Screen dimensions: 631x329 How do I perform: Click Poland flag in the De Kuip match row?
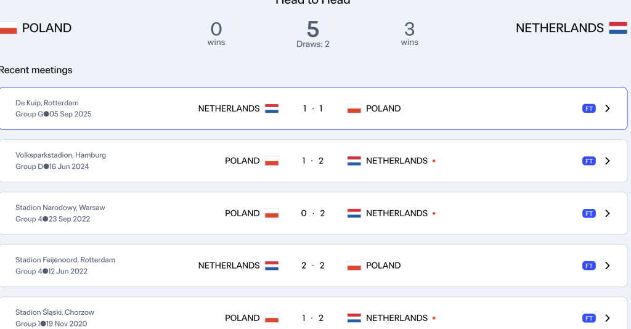pyautogui.click(x=354, y=108)
